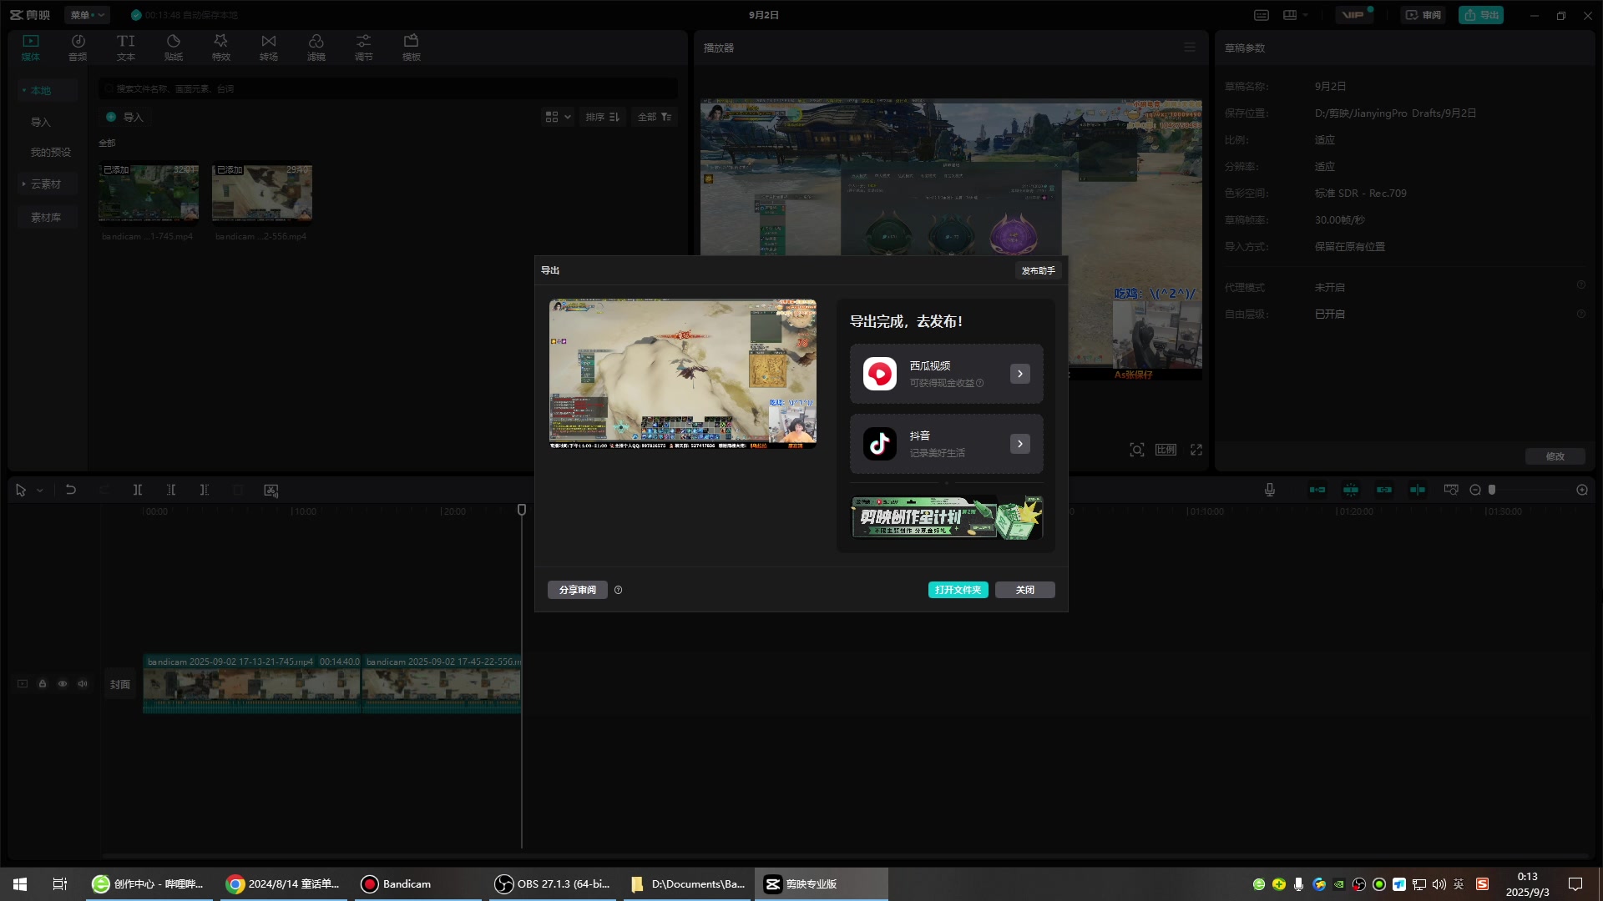Toggle track visibility eye icon
Screen dimensions: 1603x901
coord(63,683)
